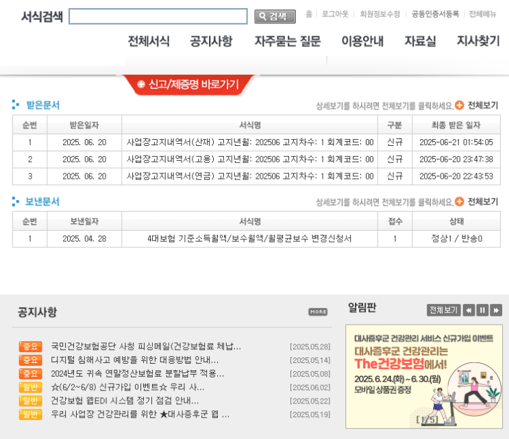Image resolution: width=509 pixels, height=439 pixels.
Task: Click 받은문서 section heading
Action: [42, 105]
